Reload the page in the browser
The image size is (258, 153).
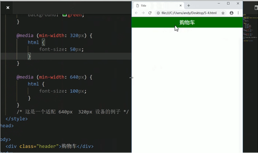[150, 13]
